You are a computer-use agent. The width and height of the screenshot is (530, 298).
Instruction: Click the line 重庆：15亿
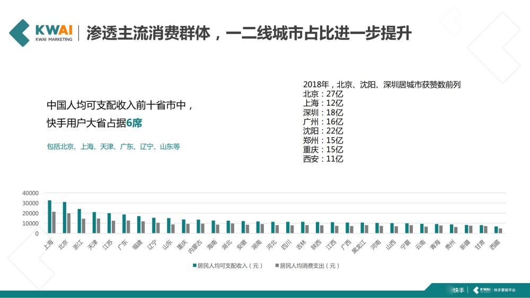tap(323, 149)
